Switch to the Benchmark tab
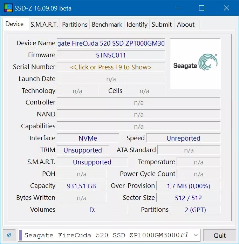 (107, 25)
